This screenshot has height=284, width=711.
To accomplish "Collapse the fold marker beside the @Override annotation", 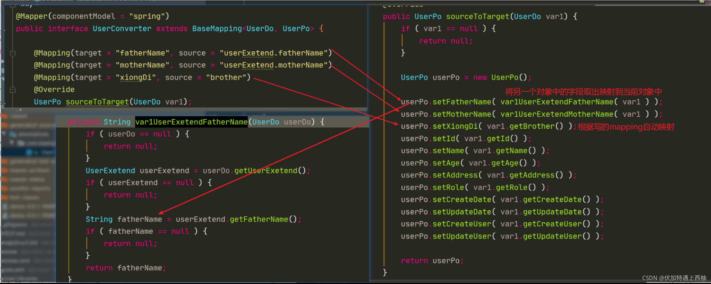I will coord(13,90).
